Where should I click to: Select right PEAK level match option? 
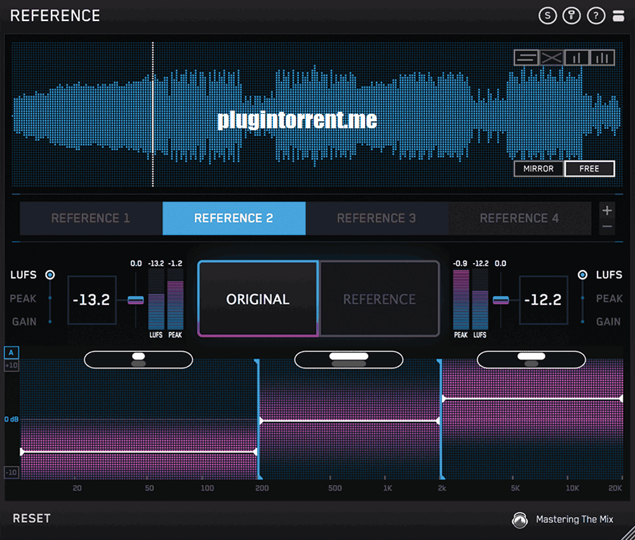[x=609, y=299]
